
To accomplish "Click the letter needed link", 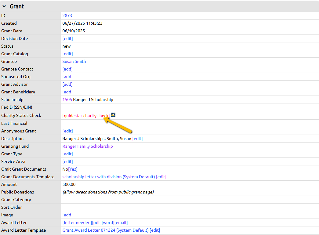I will 77,222.
